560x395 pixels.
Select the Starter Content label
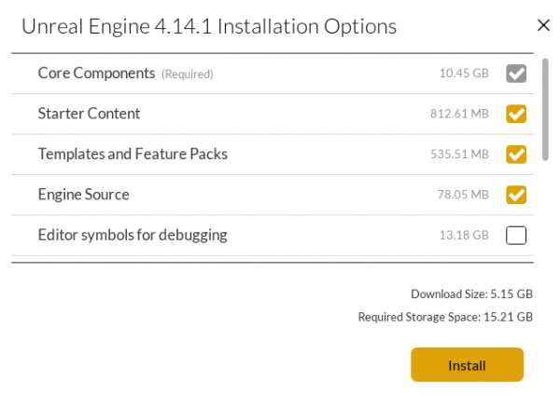click(x=89, y=114)
